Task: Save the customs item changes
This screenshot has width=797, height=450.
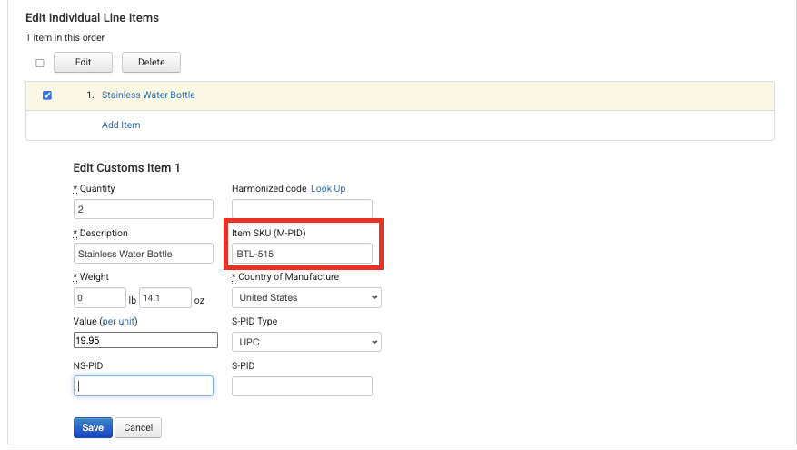Action: click(93, 427)
